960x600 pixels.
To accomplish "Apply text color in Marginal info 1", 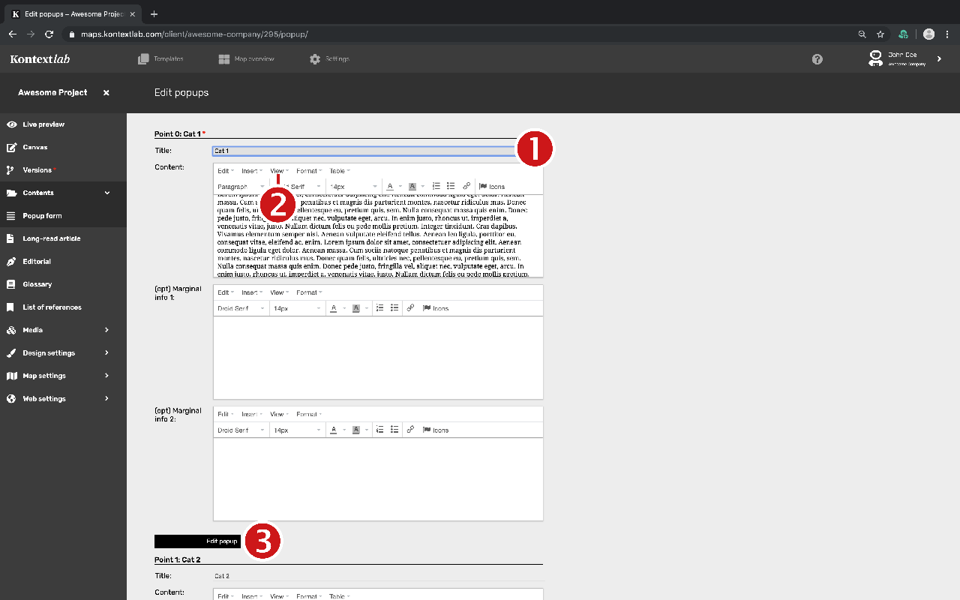I will pyautogui.click(x=334, y=308).
